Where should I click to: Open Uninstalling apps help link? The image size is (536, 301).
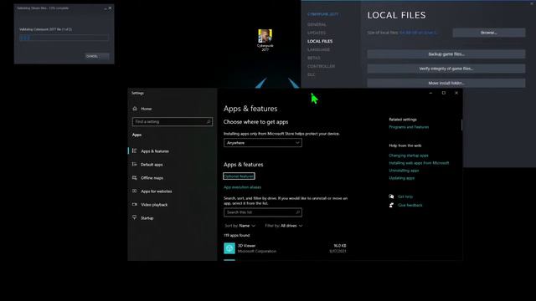pyautogui.click(x=404, y=171)
